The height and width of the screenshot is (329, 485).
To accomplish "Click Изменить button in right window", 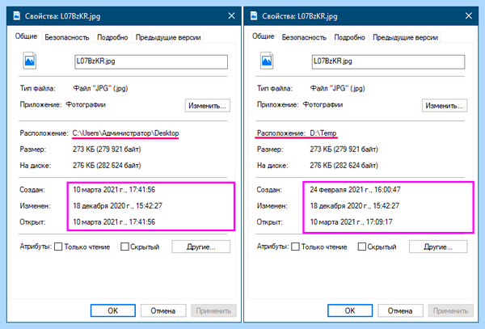I will point(445,105).
